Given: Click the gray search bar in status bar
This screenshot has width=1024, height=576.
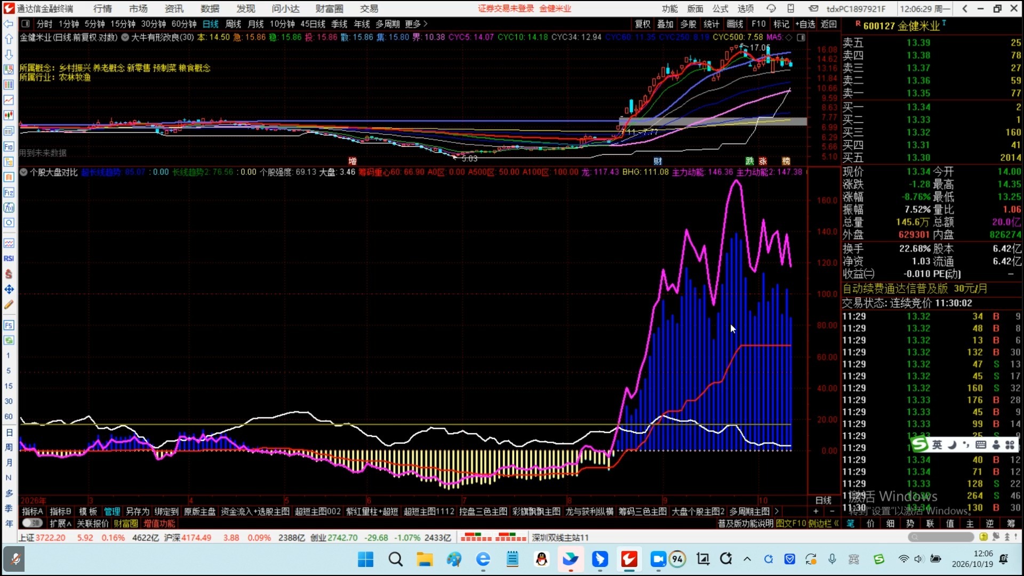Looking at the screenshot, I should (x=941, y=537).
